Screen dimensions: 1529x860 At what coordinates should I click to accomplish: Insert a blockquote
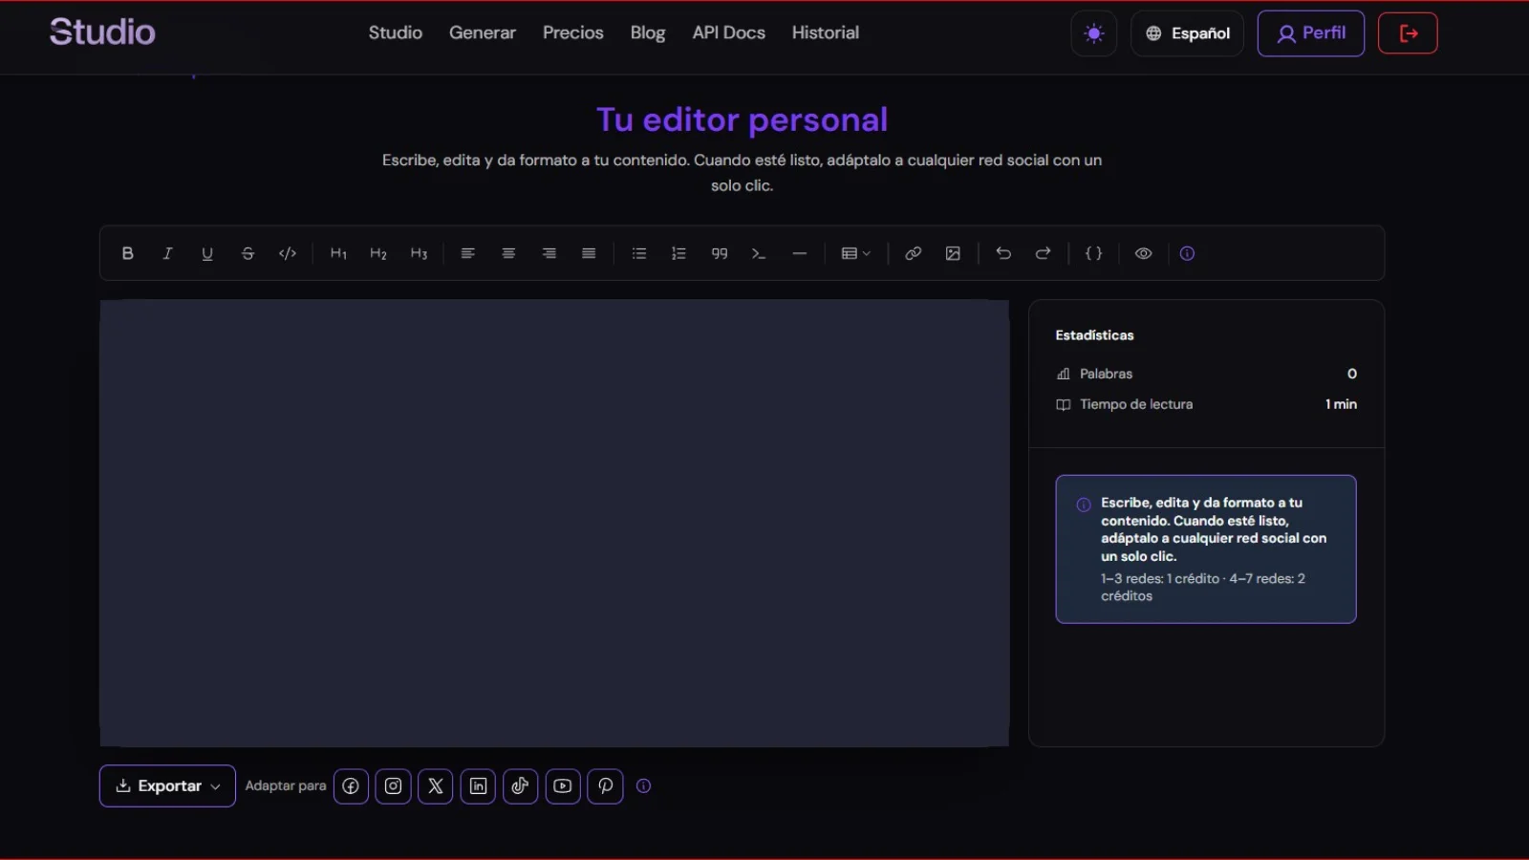[x=719, y=253]
